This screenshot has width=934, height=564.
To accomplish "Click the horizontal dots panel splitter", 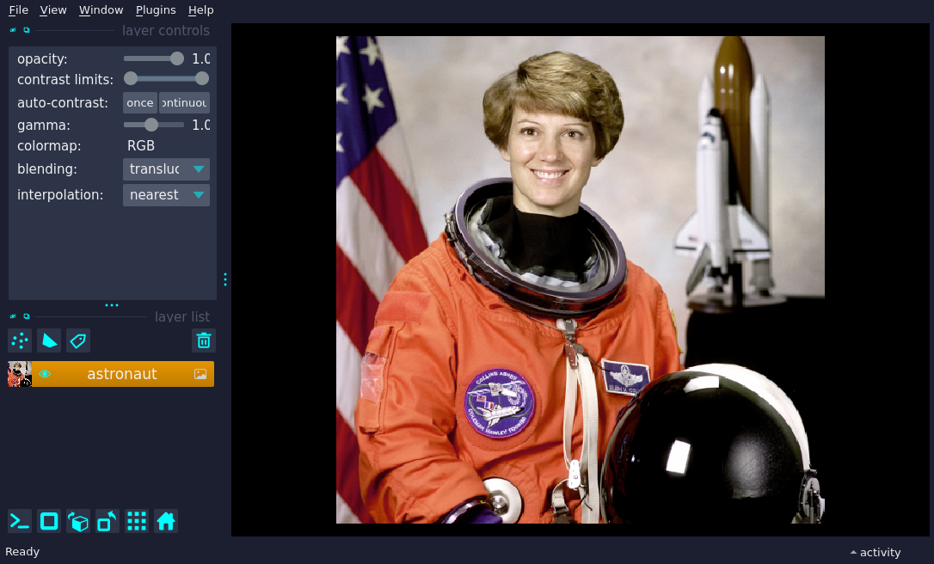I will click(x=112, y=305).
